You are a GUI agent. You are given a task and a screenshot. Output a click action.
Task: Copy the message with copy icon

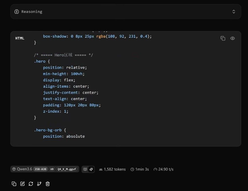coord(14,184)
